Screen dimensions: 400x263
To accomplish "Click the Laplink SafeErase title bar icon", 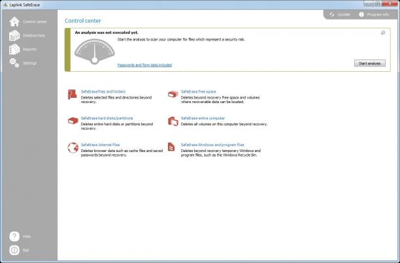I will (5, 5).
